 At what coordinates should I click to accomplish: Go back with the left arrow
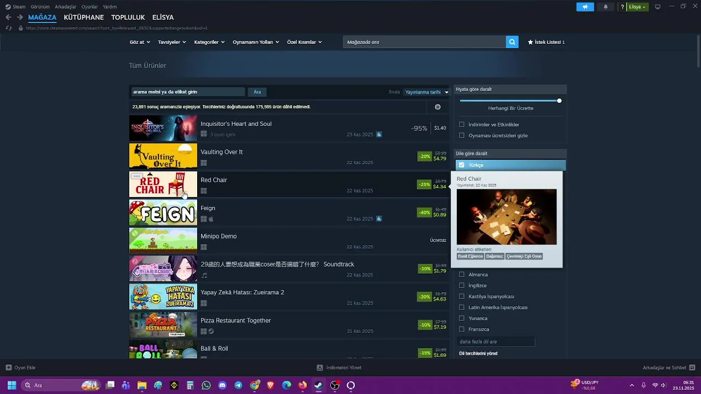coord(8,18)
